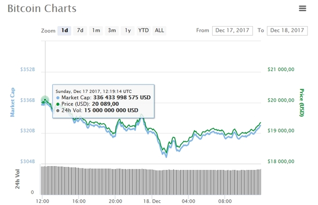The height and width of the screenshot is (205, 318).
Task: Click the tooltip date Sunday, Dec 17 2017
Action: pyautogui.click(x=78, y=92)
